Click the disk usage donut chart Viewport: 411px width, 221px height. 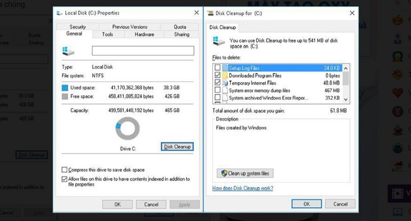click(127, 128)
